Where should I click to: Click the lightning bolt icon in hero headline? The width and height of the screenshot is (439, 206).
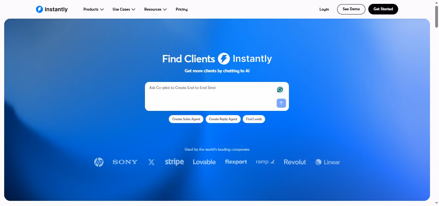pyautogui.click(x=224, y=59)
